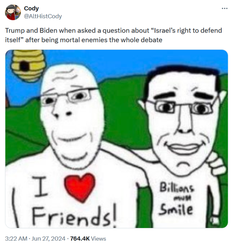Click the bald character's forehead wrinkles
This screenshot has height=245, width=232.
click(x=65, y=75)
